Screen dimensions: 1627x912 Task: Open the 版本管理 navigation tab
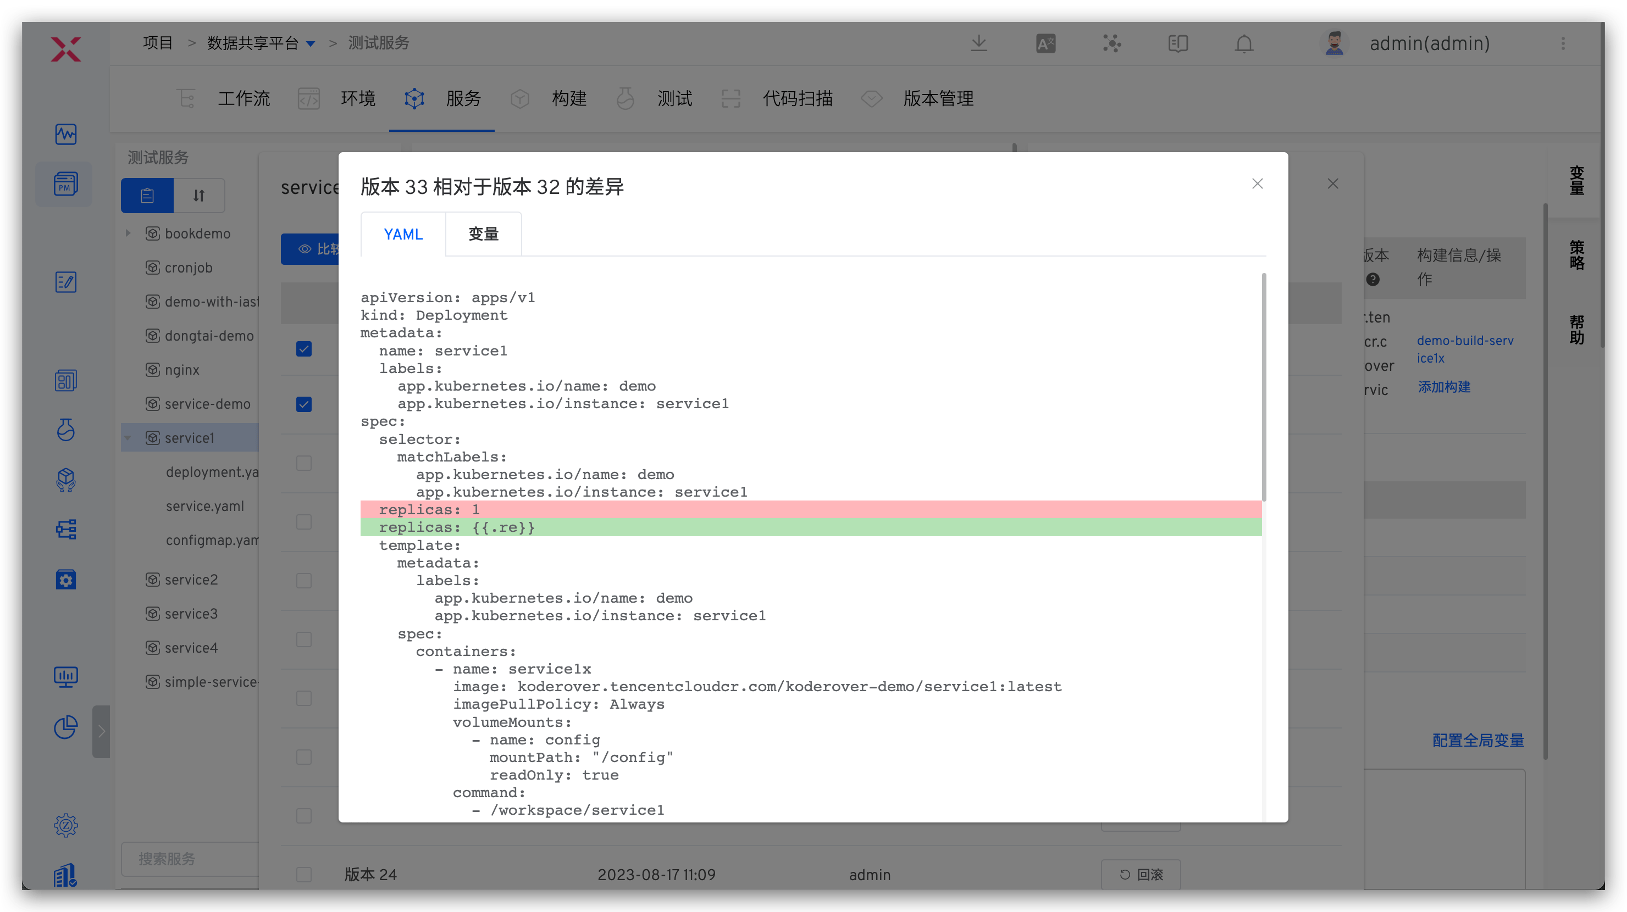[x=938, y=98]
